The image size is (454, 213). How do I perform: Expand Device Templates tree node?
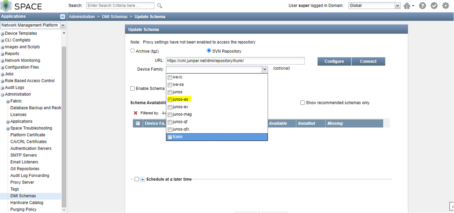coord(2,34)
